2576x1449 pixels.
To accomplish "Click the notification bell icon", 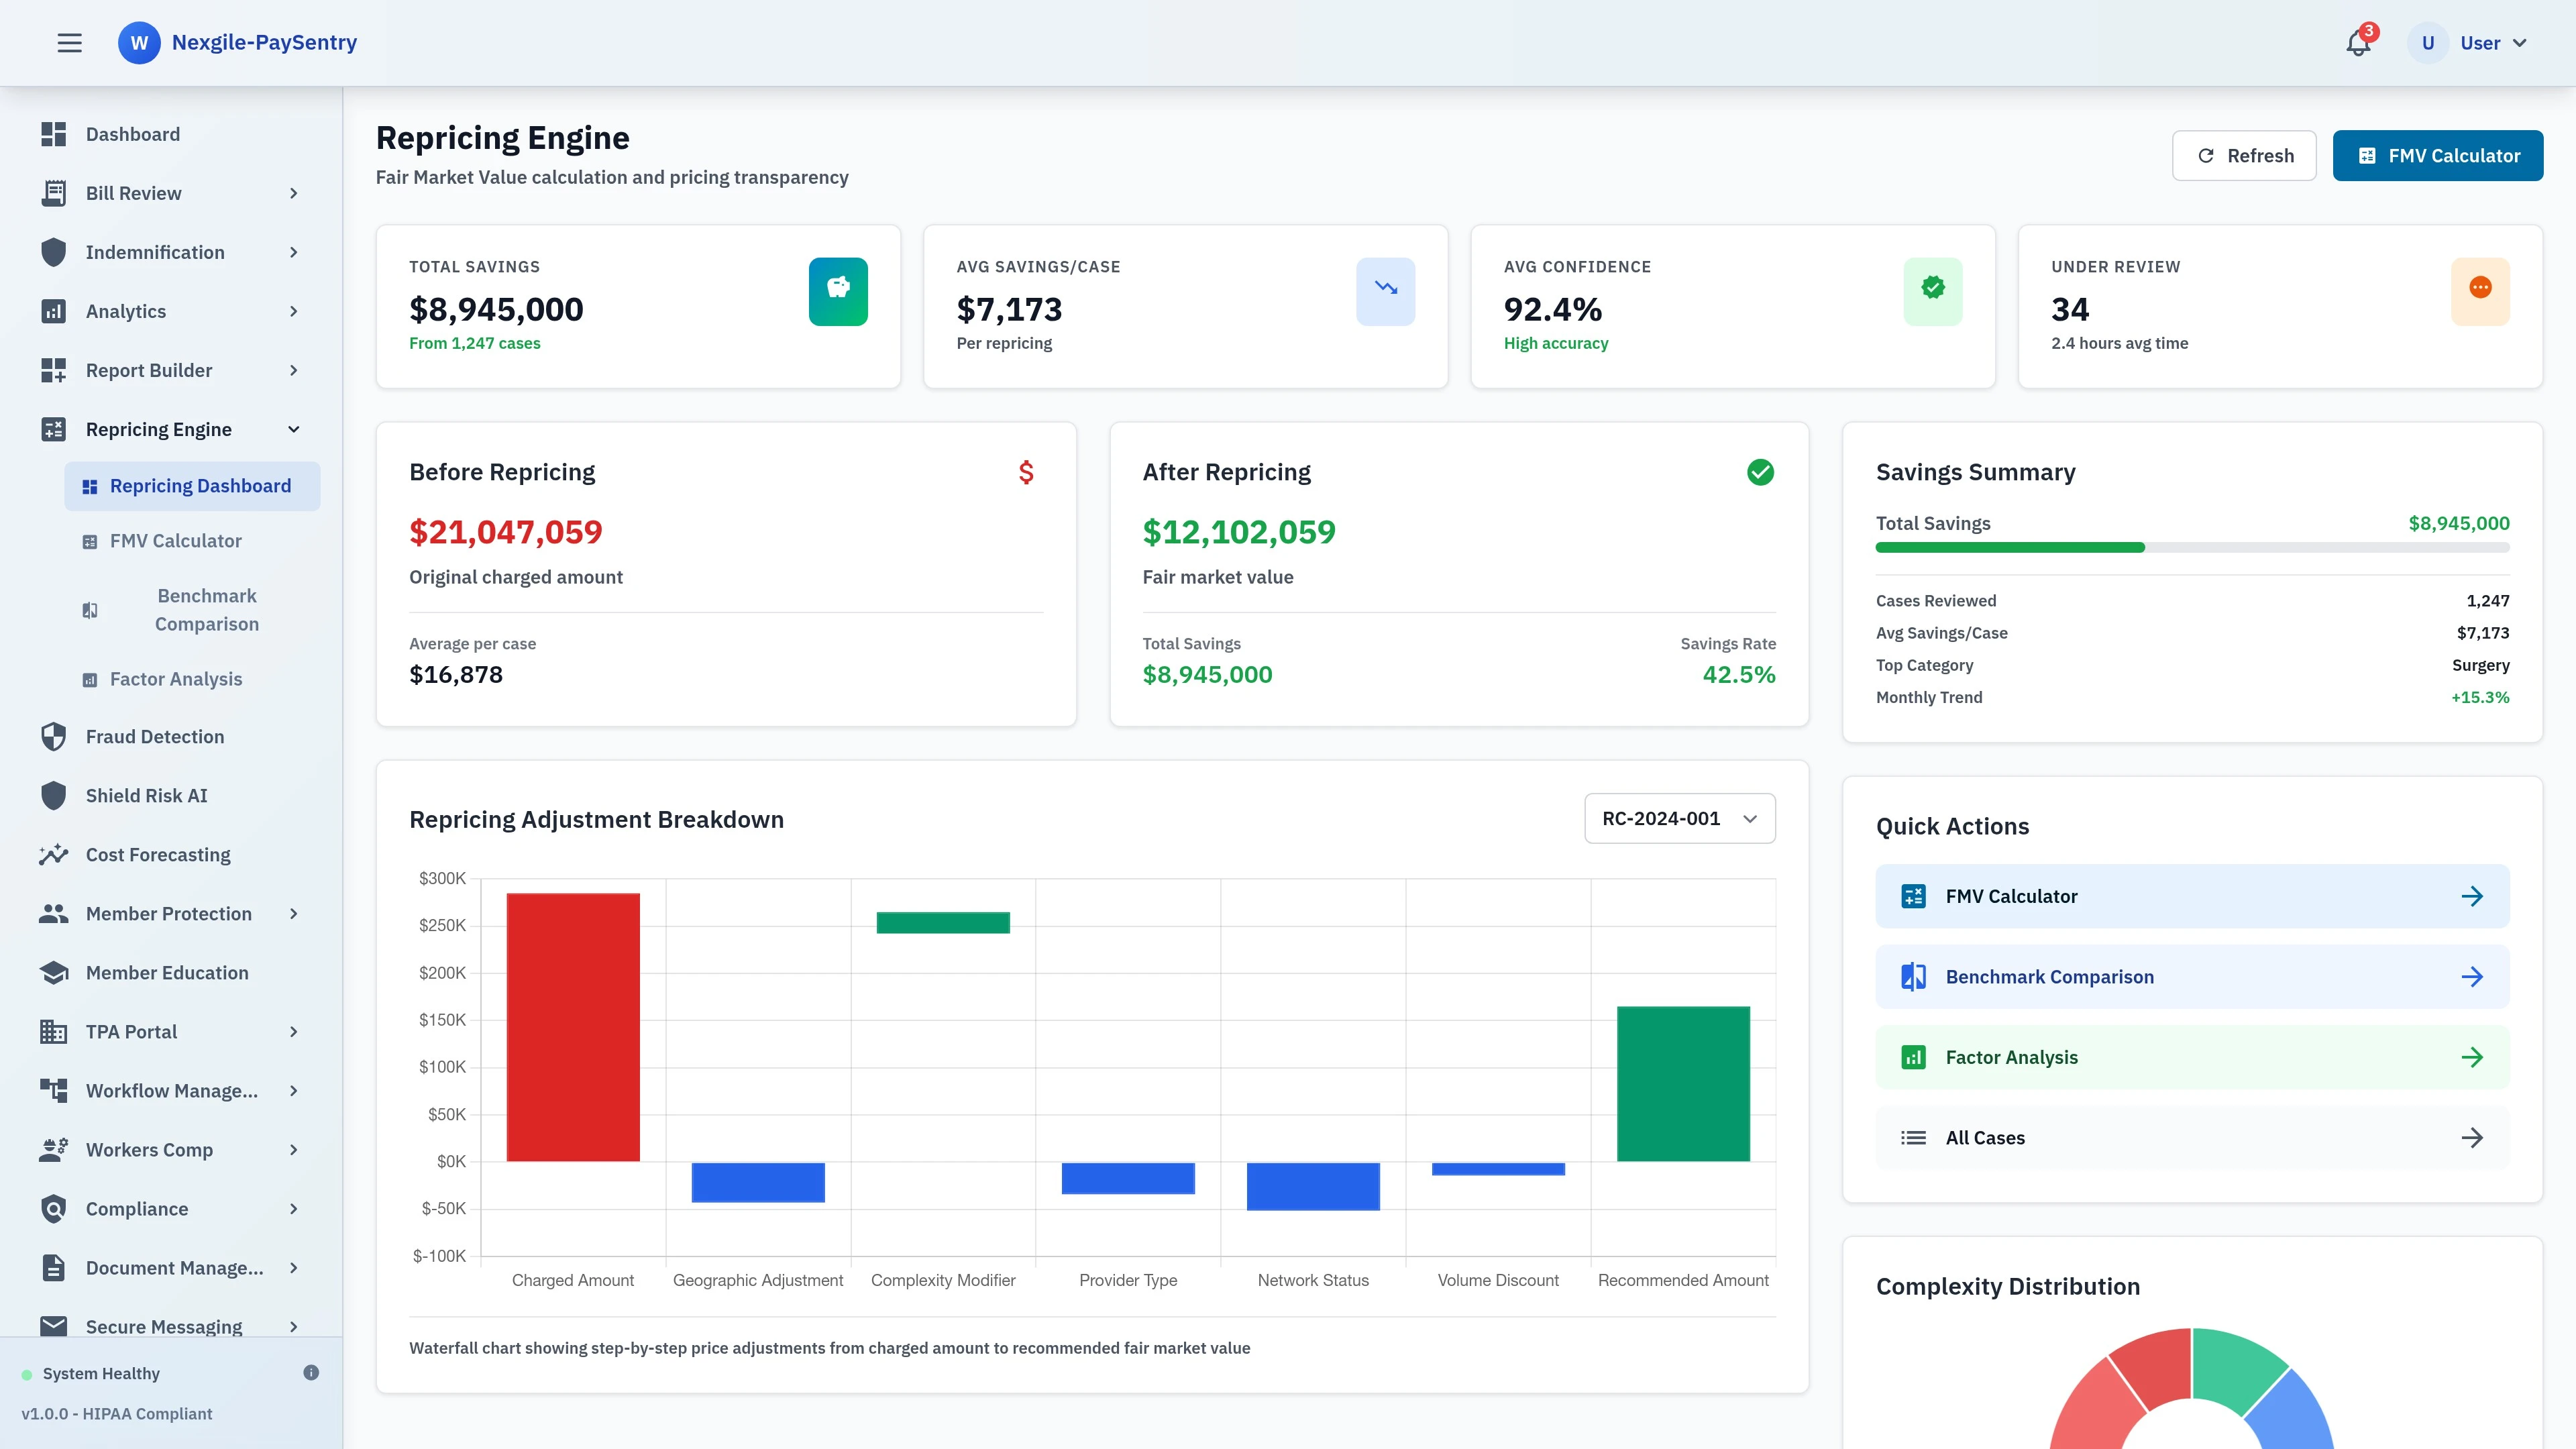I will (x=2357, y=42).
